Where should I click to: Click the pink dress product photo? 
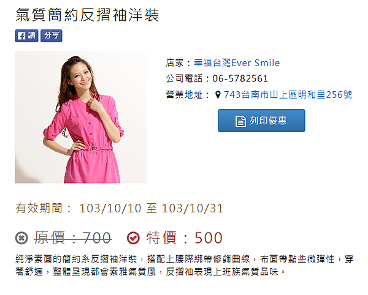(x=81, y=117)
